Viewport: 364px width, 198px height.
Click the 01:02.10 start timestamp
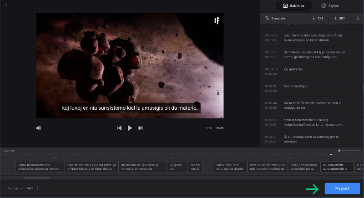pyautogui.click(x=270, y=86)
